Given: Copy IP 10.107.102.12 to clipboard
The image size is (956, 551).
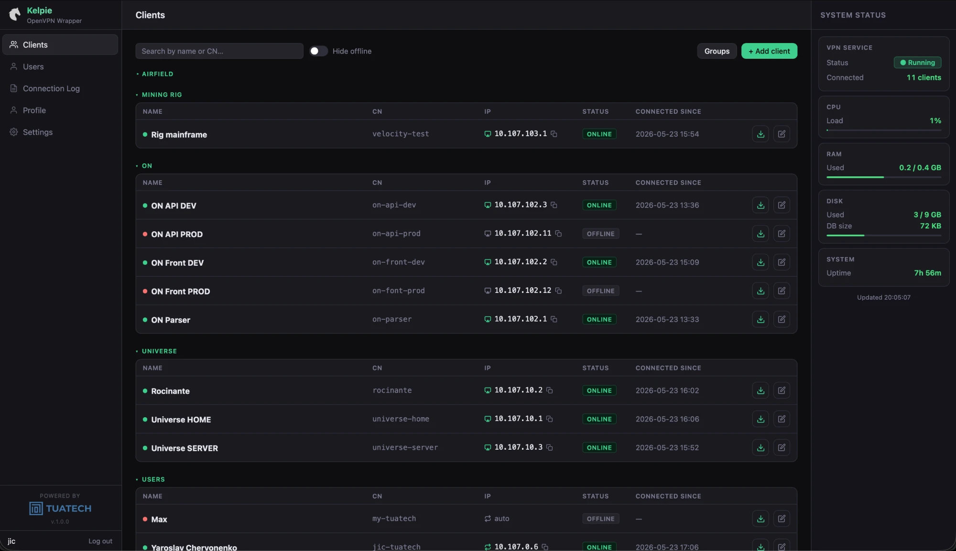Looking at the screenshot, I should [558, 291].
